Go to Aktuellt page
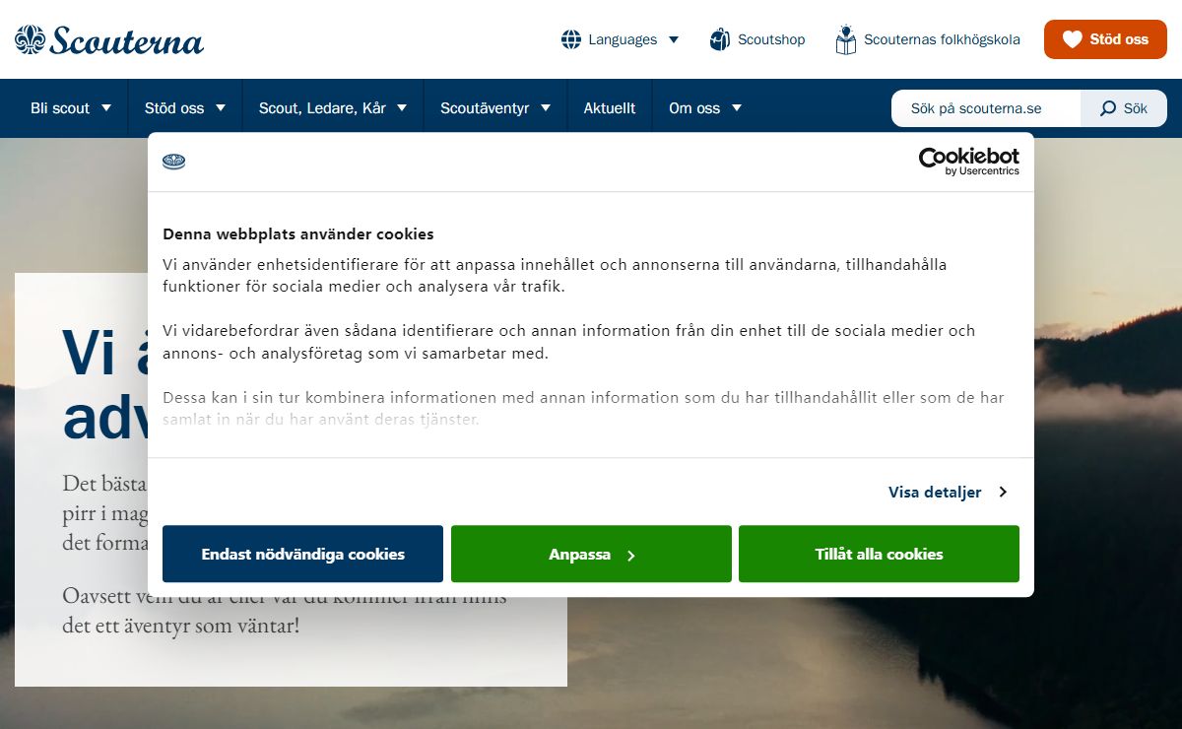This screenshot has width=1182, height=729. (610, 108)
